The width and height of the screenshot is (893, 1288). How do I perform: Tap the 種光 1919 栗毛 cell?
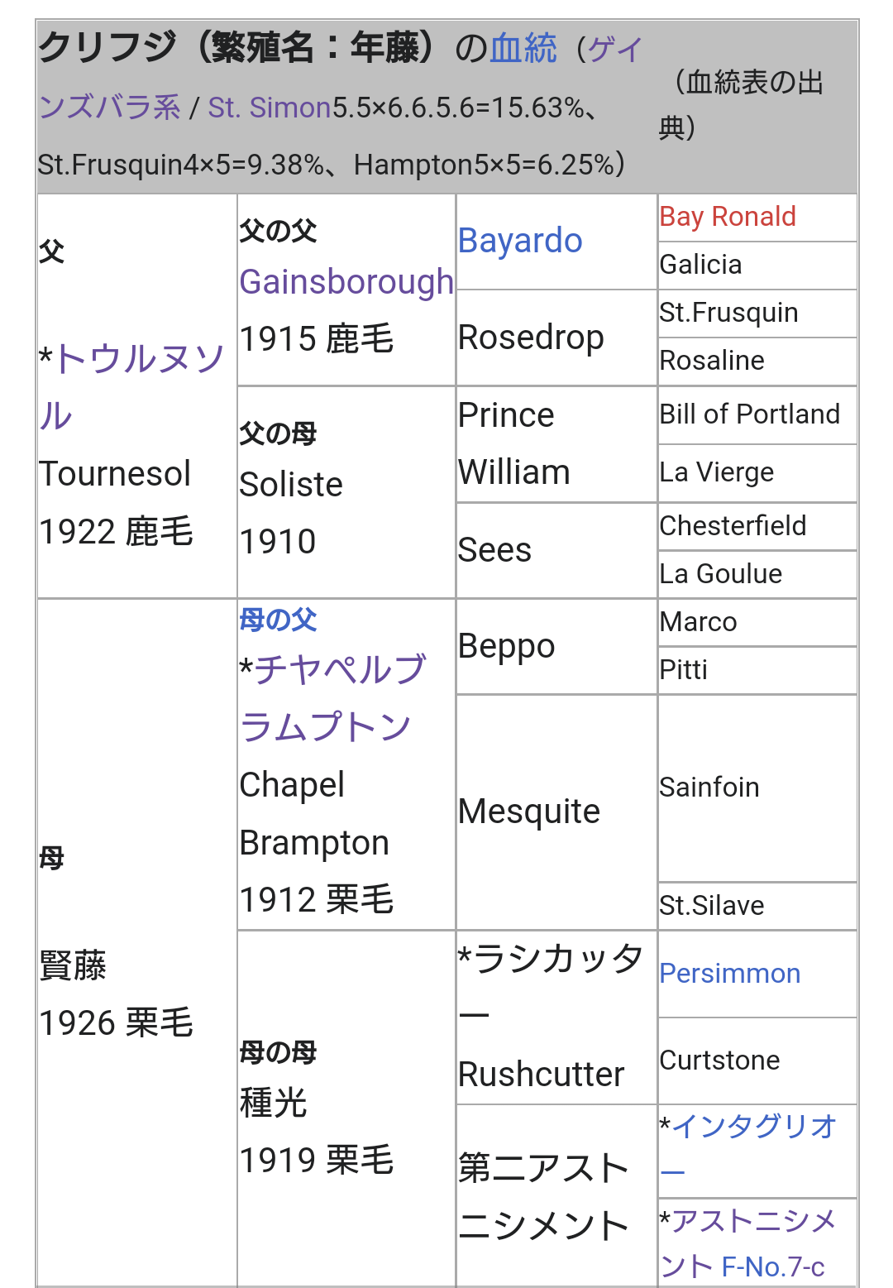point(316,1132)
